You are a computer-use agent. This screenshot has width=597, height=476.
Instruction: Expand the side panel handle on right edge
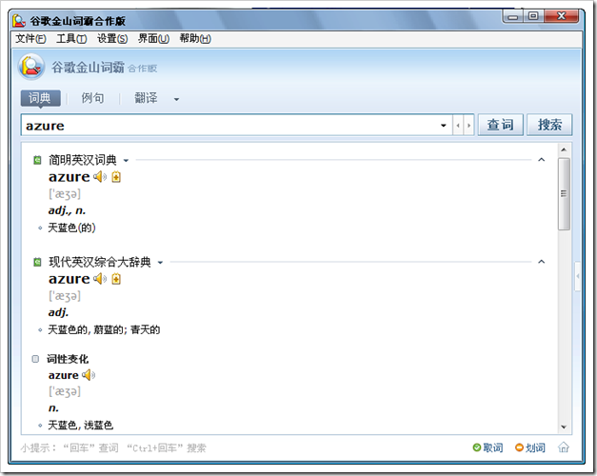click(x=578, y=276)
